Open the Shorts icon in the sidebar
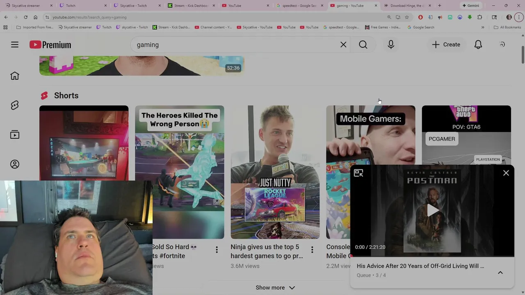The height and width of the screenshot is (295, 525). 15,105
